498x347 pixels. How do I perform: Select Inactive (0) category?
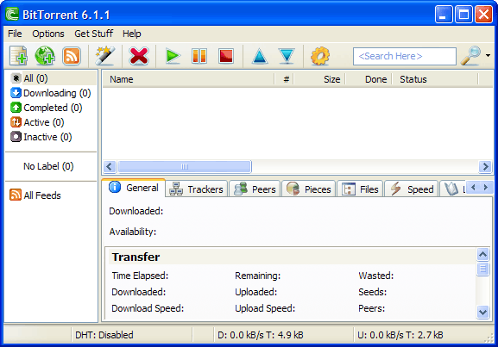coord(41,137)
